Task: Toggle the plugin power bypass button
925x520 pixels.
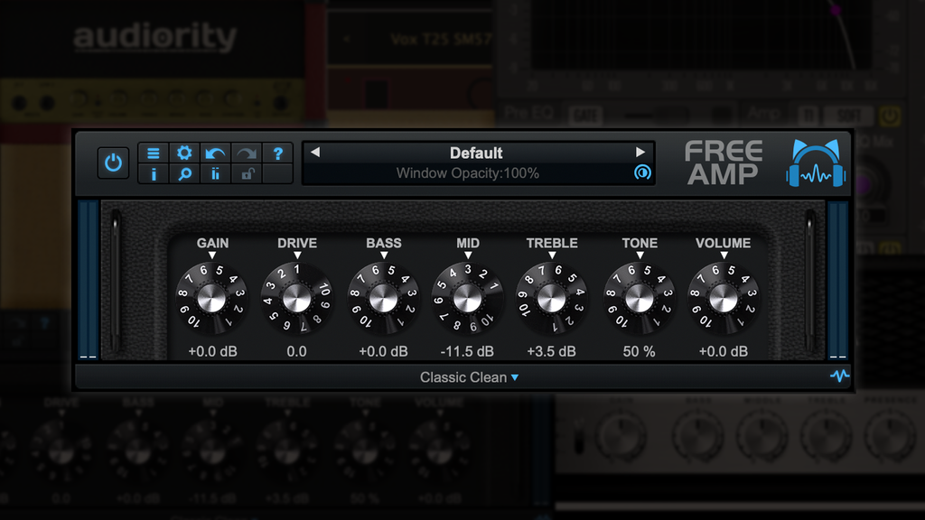Action: 113,162
